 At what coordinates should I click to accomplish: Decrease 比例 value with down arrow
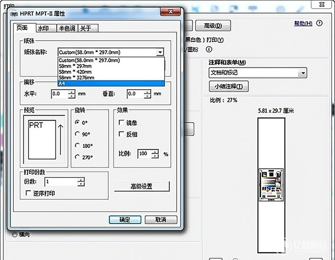point(155,156)
